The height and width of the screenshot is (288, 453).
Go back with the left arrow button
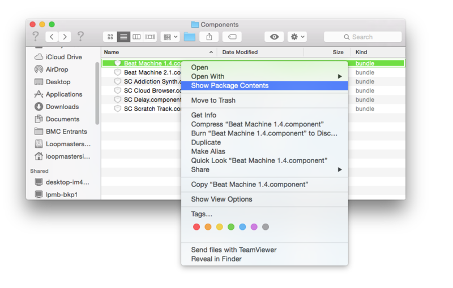point(52,37)
